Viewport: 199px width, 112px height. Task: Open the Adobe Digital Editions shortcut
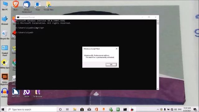pos(5,79)
